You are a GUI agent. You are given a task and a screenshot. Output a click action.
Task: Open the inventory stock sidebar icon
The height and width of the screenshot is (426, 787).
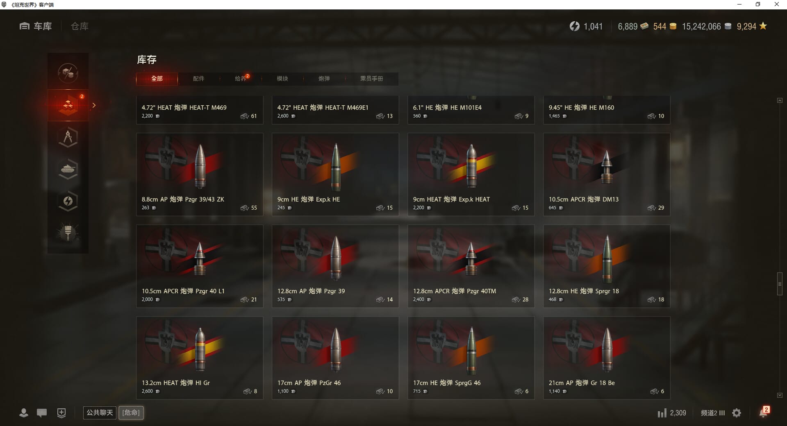click(68, 105)
